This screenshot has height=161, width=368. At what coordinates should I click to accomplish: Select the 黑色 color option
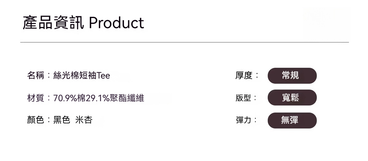coord(62,120)
